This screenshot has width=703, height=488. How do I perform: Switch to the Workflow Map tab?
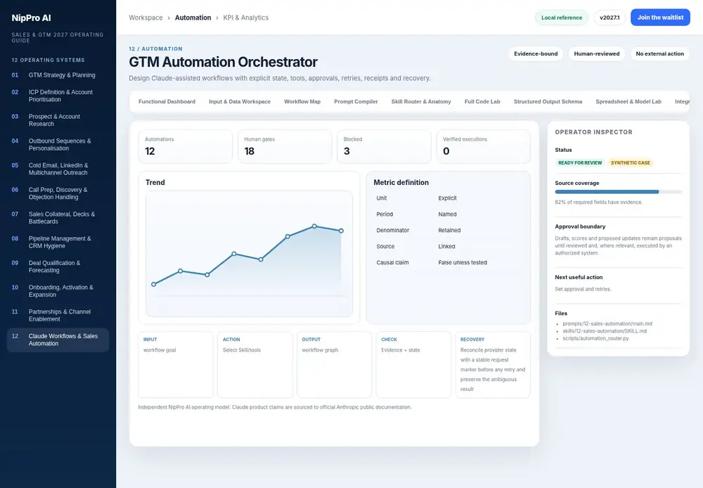point(302,101)
